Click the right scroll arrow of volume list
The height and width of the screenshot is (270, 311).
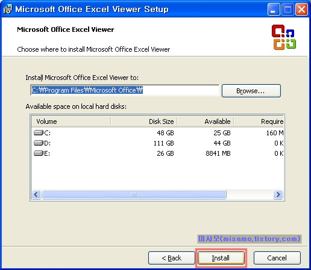pos(278,194)
